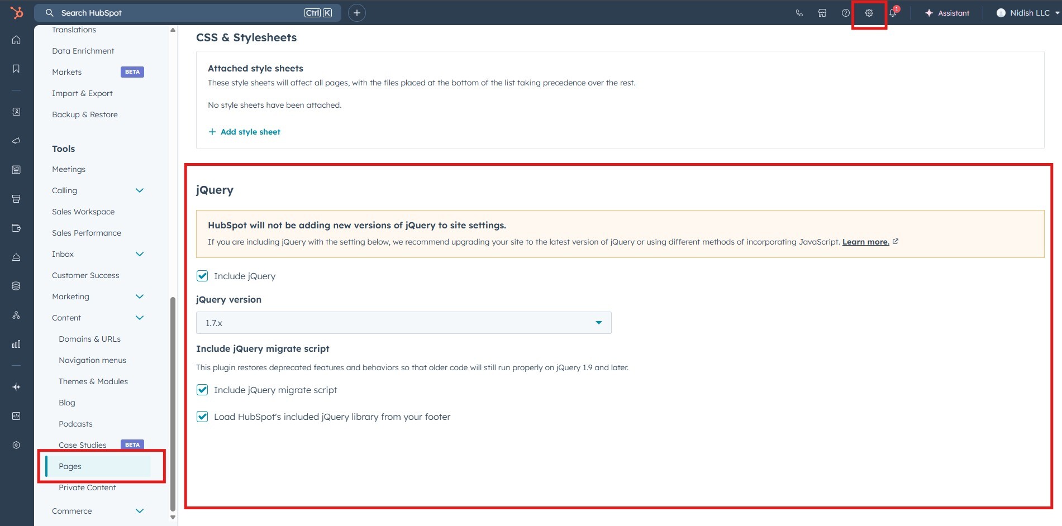The height and width of the screenshot is (526, 1062).
Task: Collapse the Content section in the sidebar
Action: point(140,317)
